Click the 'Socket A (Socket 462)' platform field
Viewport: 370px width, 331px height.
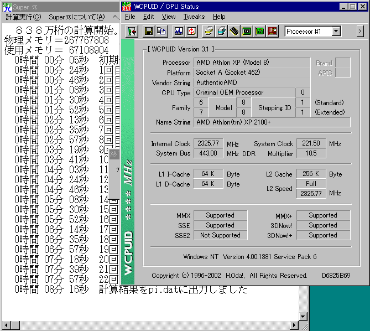[252, 73]
